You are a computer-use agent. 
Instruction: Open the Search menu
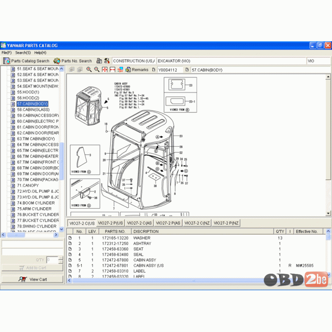pos(23,53)
